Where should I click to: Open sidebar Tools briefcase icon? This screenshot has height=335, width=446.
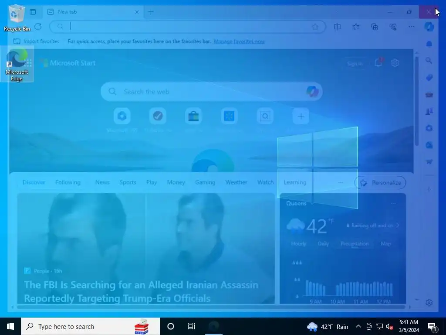tap(429, 95)
